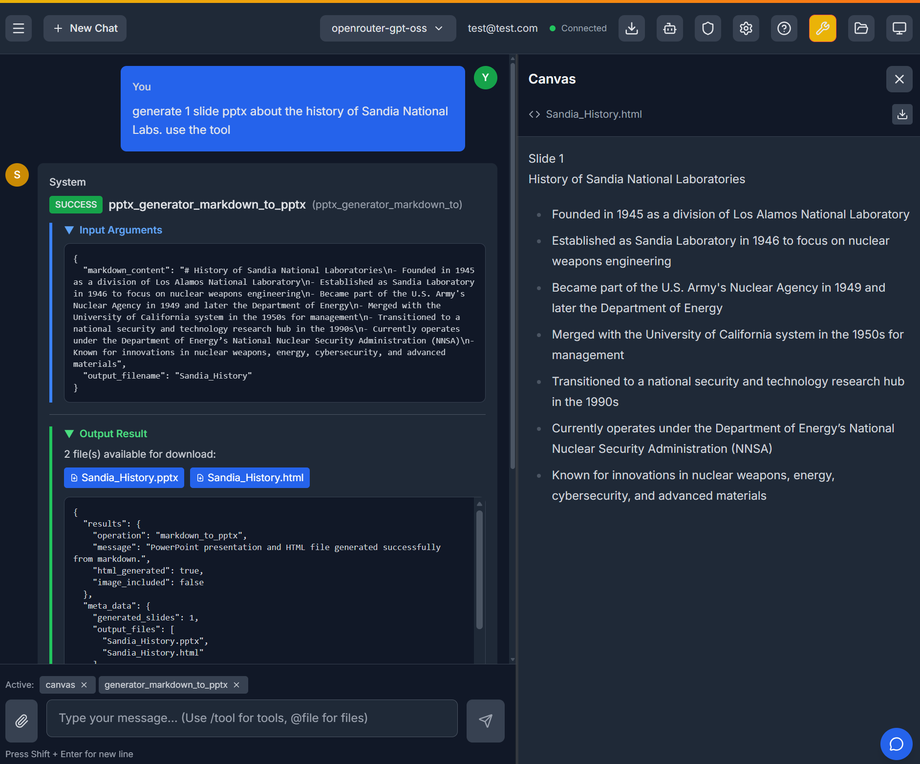Remove the canvas active tag
Screen dimensions: 920x764
coord(84,685)
